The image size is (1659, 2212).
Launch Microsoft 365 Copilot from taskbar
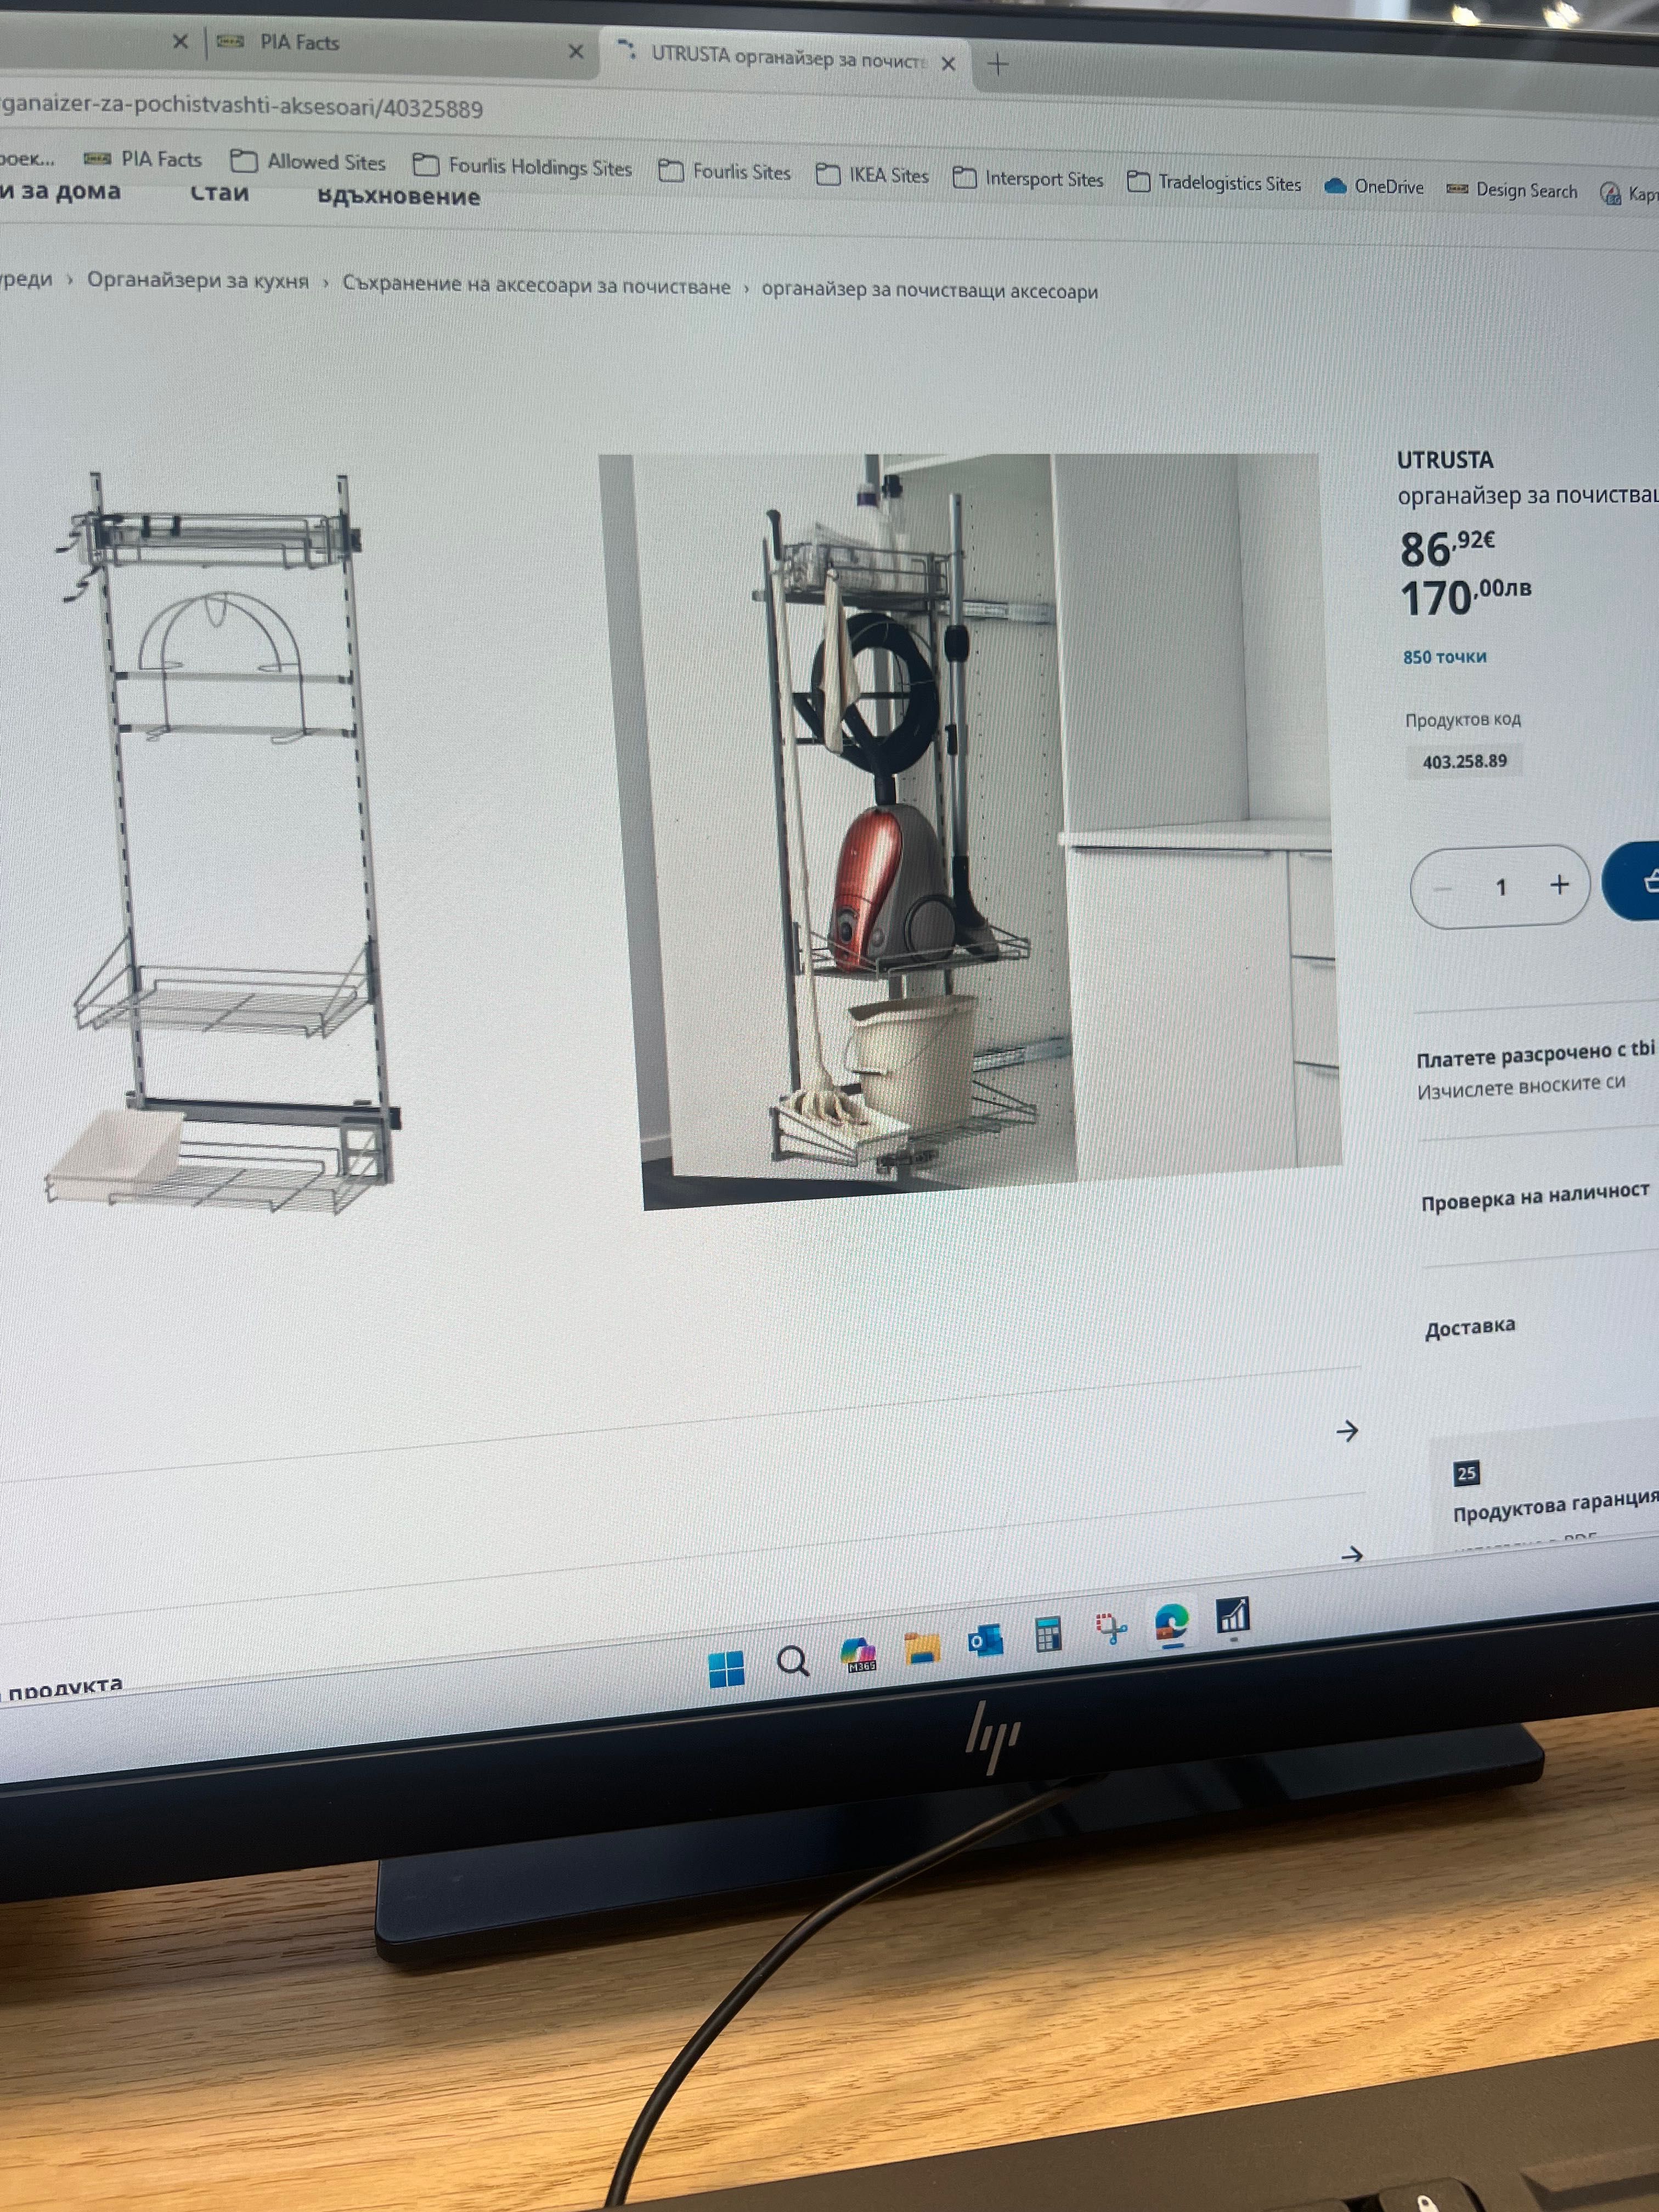tap(859, 1655)
